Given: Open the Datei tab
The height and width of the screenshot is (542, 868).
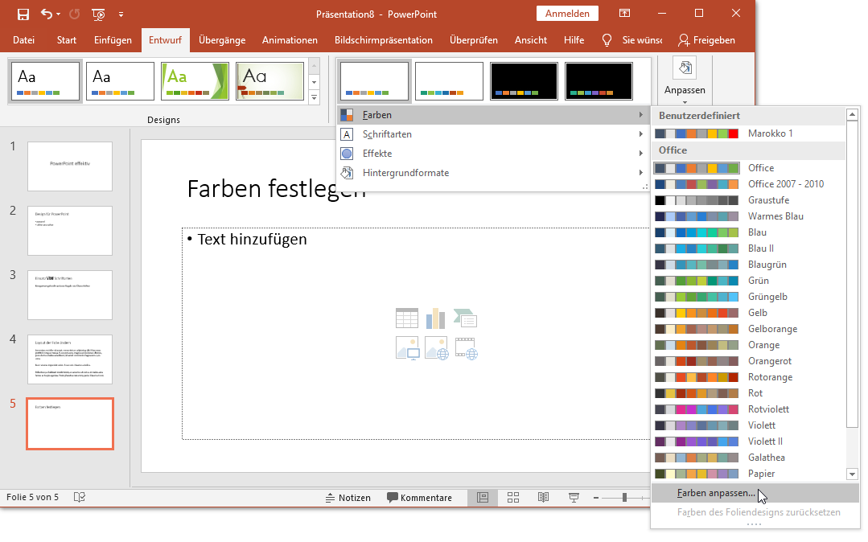Looking at the screenshot, I should click(24, 40).
